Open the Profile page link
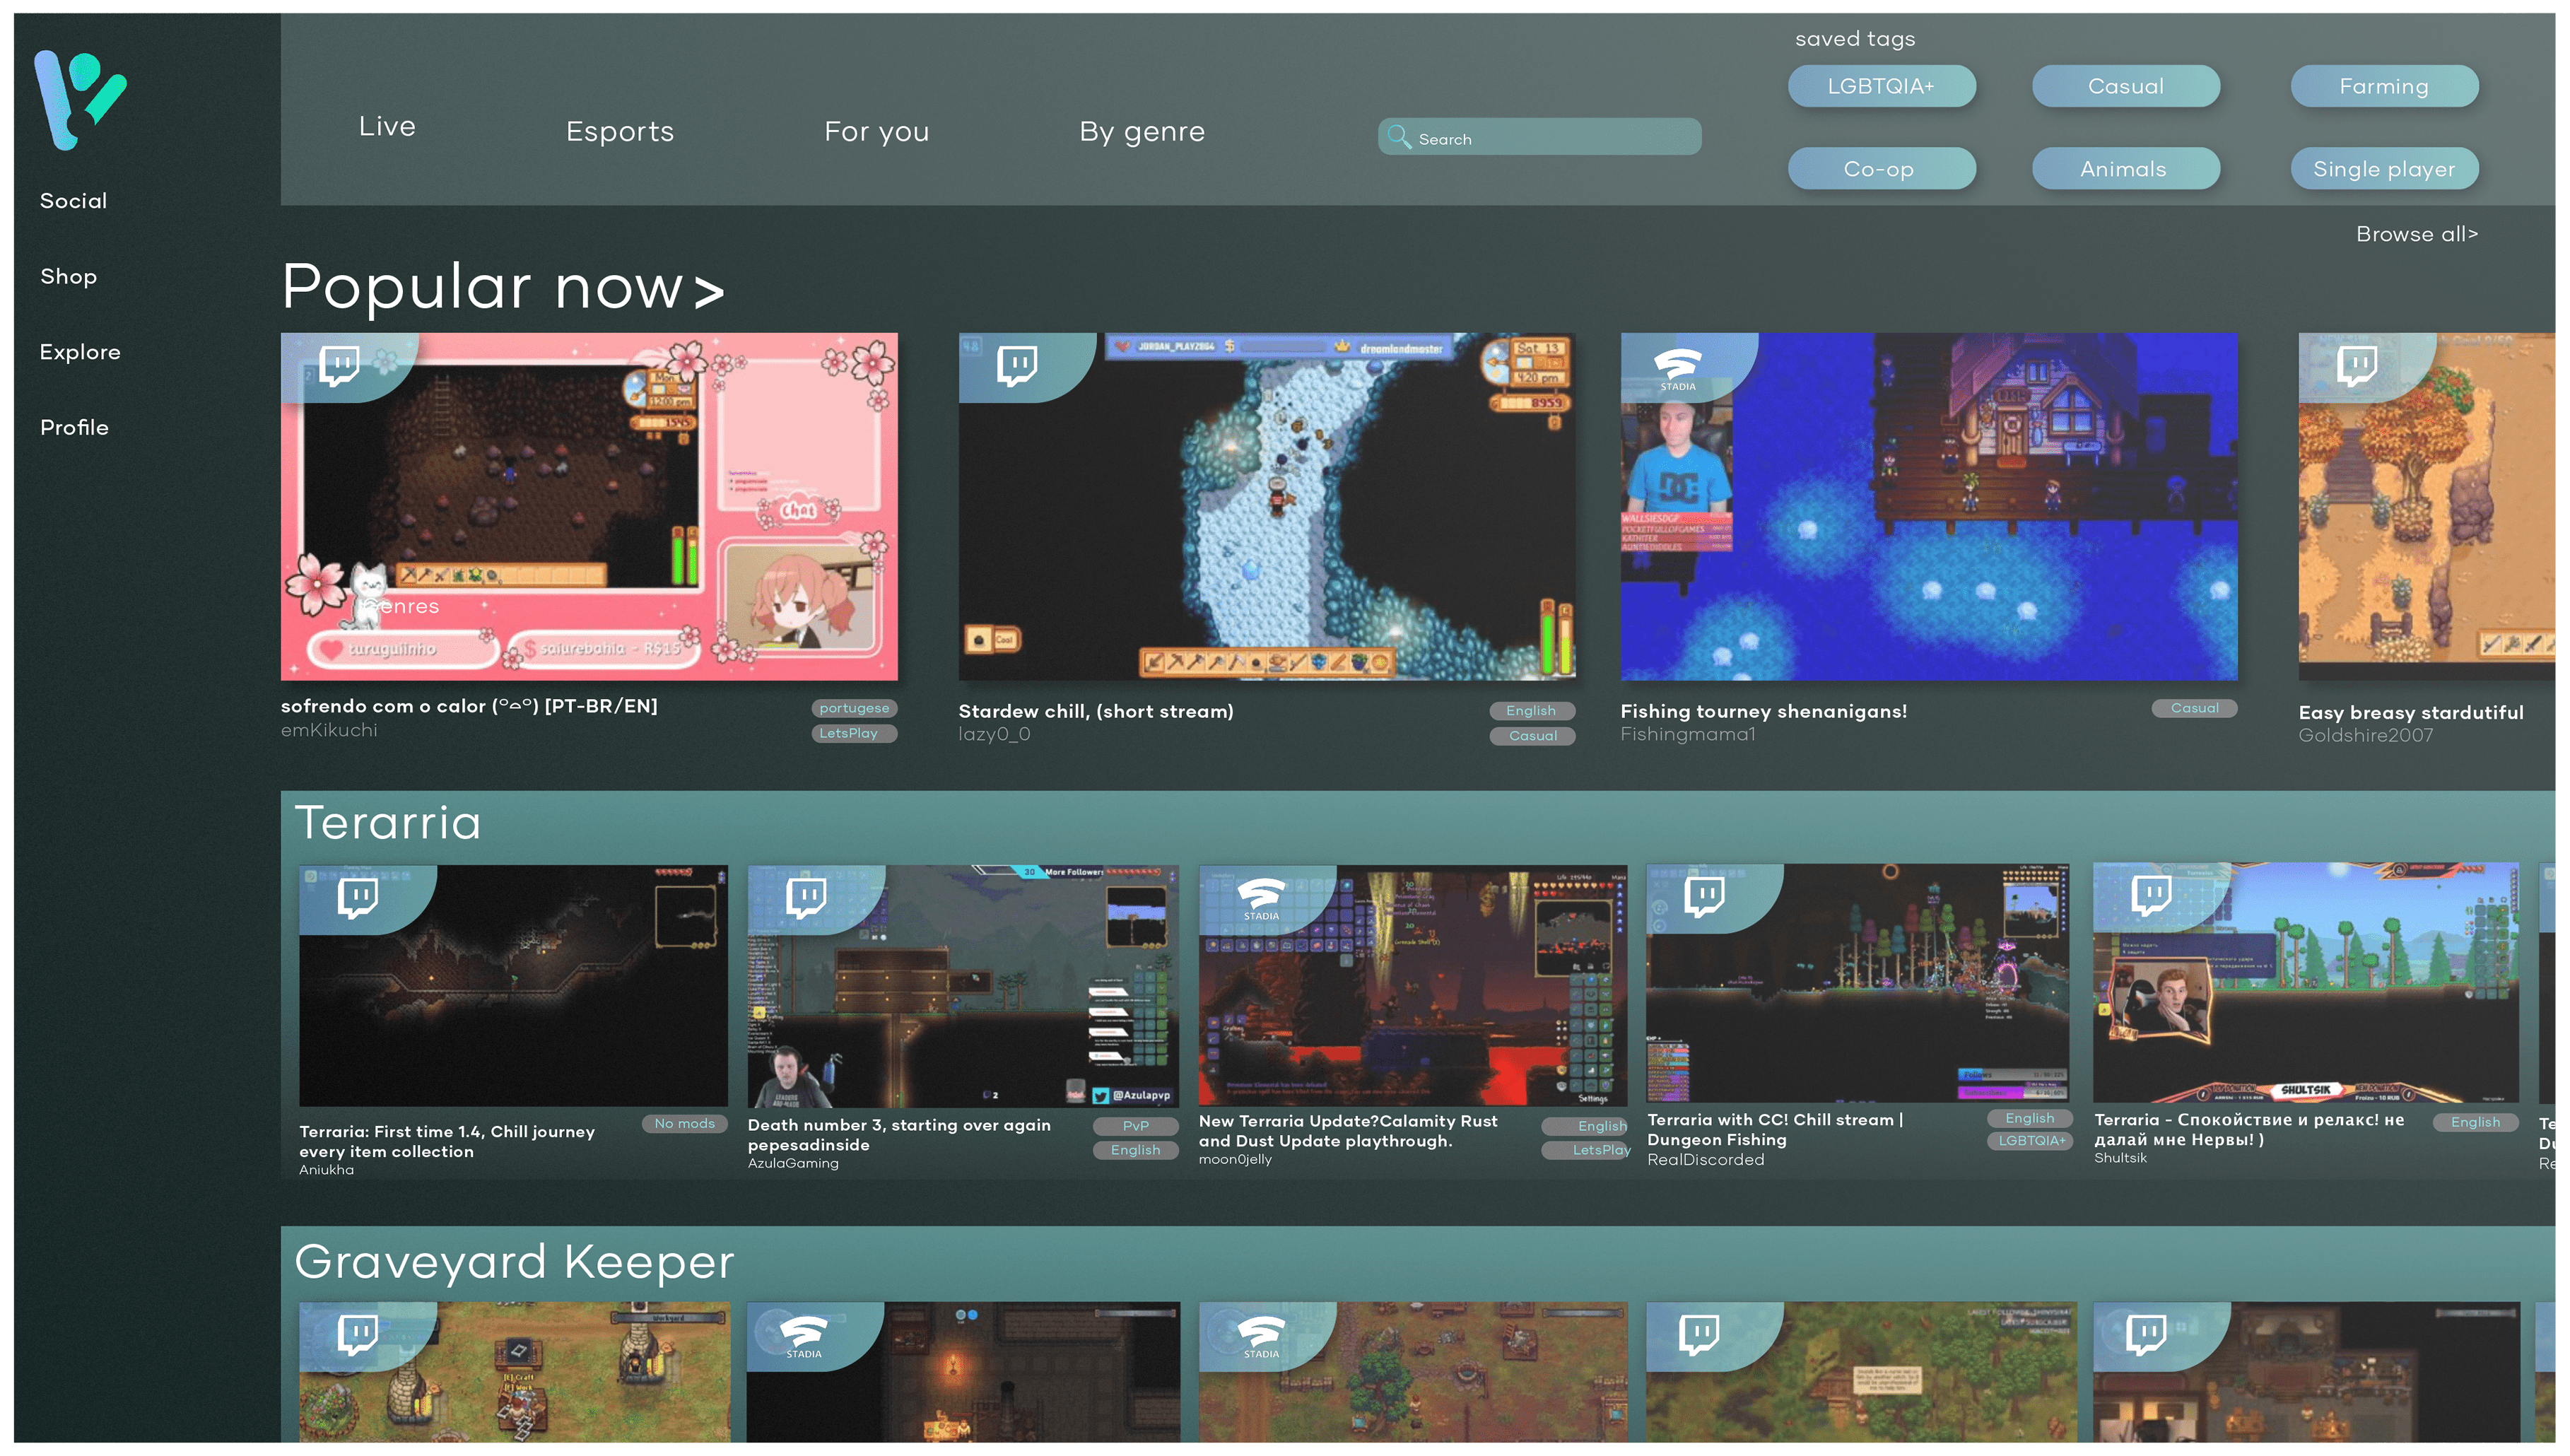2570x1456 pixels. 74,427
